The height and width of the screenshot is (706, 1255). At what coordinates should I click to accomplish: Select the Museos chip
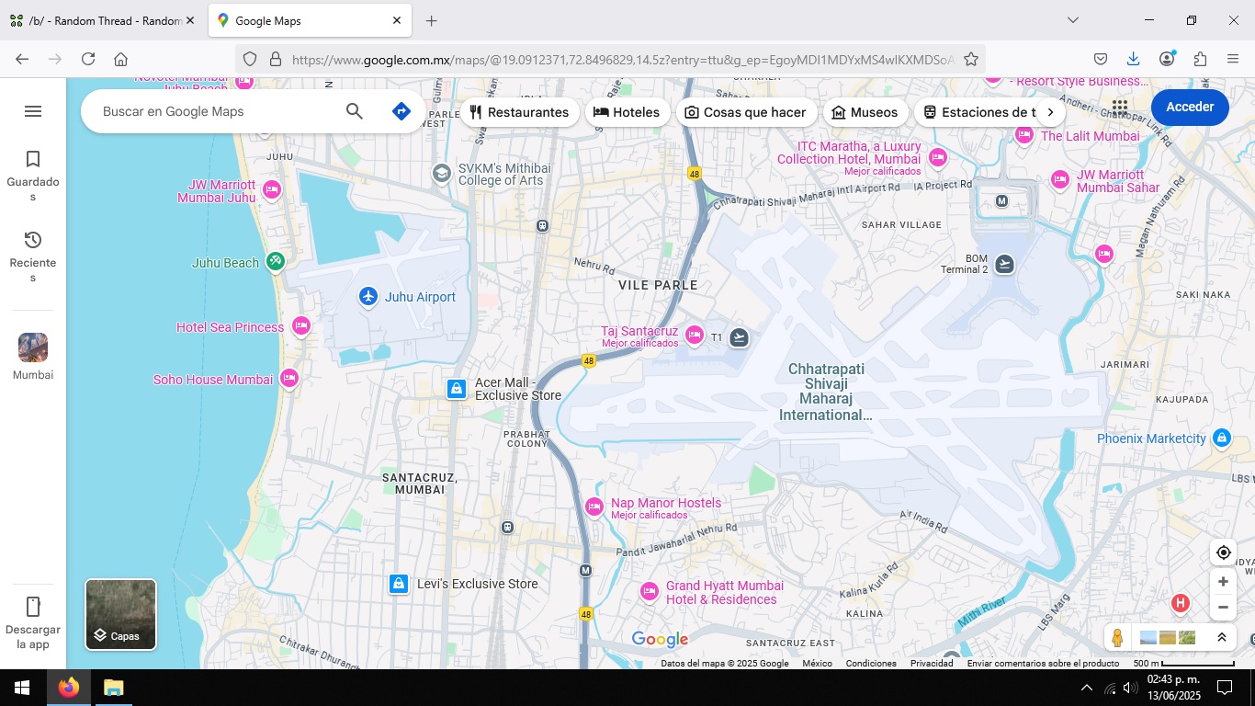[865, 112]
